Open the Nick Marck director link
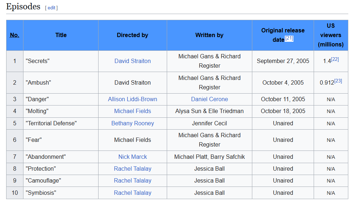The width and height of the screenshot is (353, 202). click(132, 157)
